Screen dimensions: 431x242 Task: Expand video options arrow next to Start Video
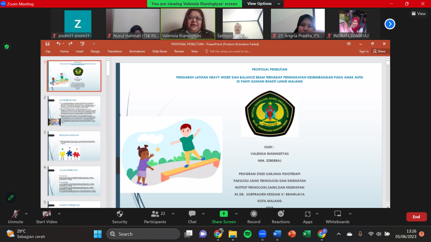pos(59,214)
